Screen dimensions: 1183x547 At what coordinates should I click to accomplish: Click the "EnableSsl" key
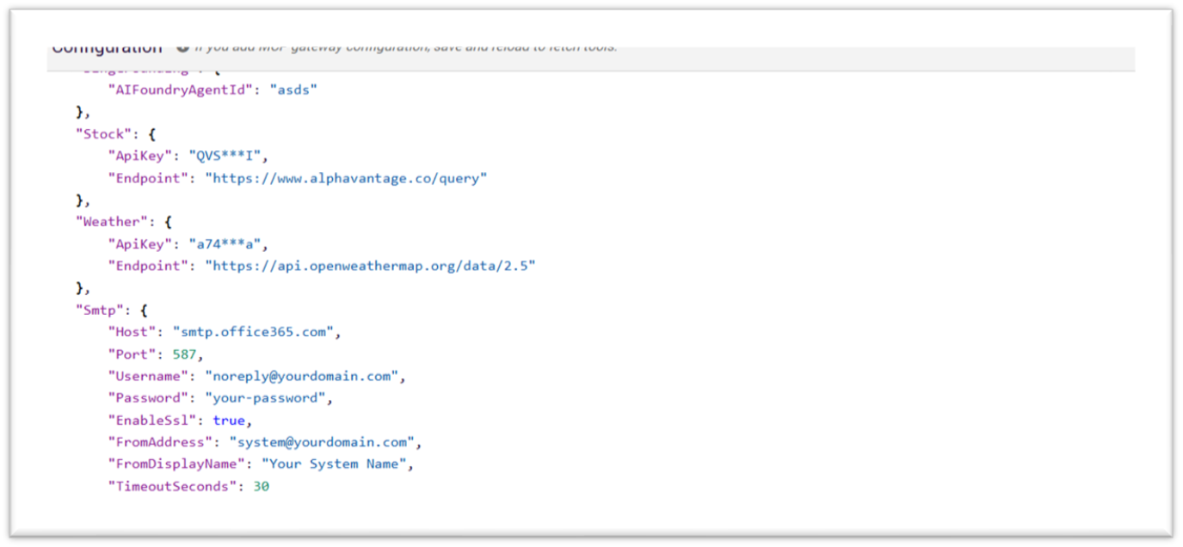[x=152, y=420]
